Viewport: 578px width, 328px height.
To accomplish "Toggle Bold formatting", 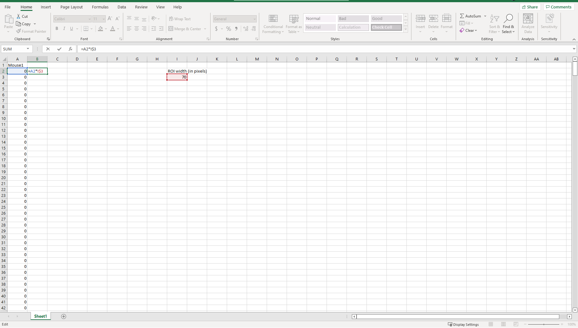I will click(x=57, y=29).
